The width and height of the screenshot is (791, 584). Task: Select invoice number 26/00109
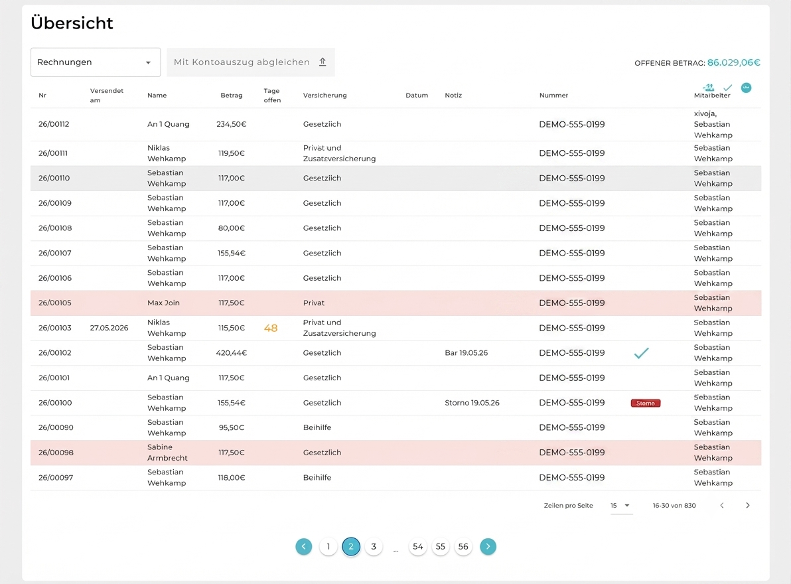pos(55,203)
